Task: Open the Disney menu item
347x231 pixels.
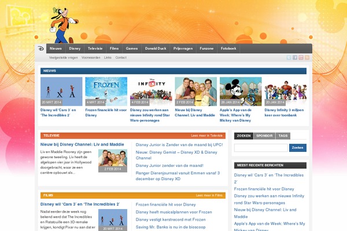Action: (75, 49)
